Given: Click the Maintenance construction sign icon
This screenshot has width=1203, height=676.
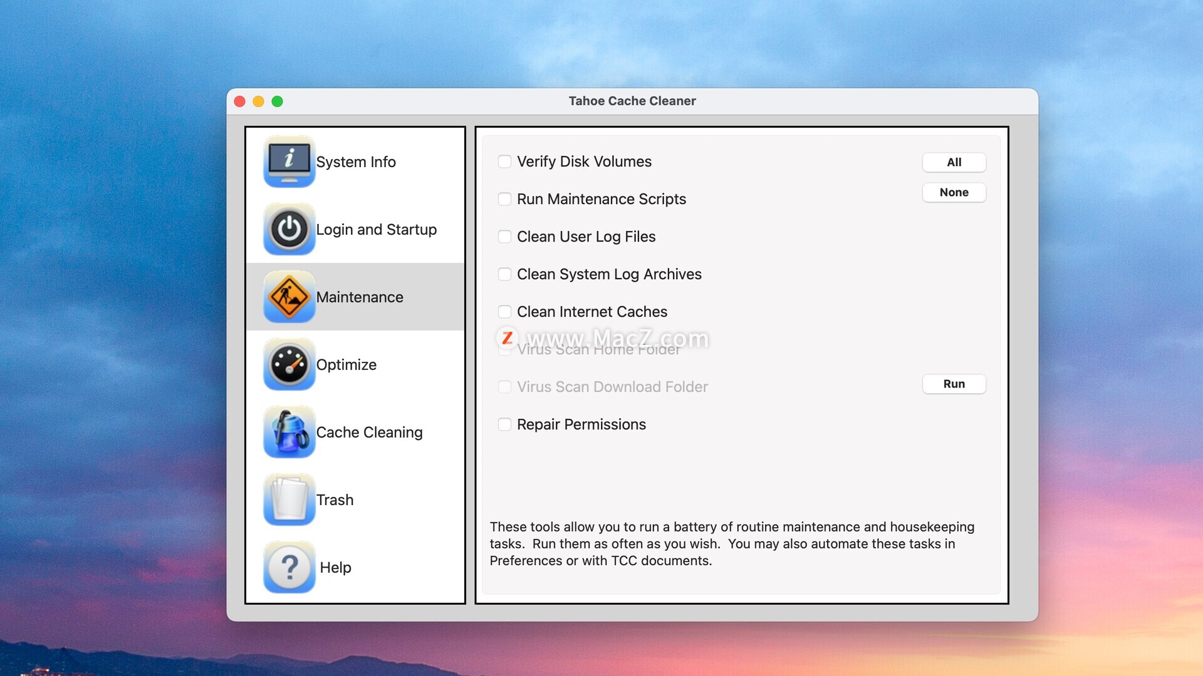Looking at the screenshot, I should click(289, 297).
